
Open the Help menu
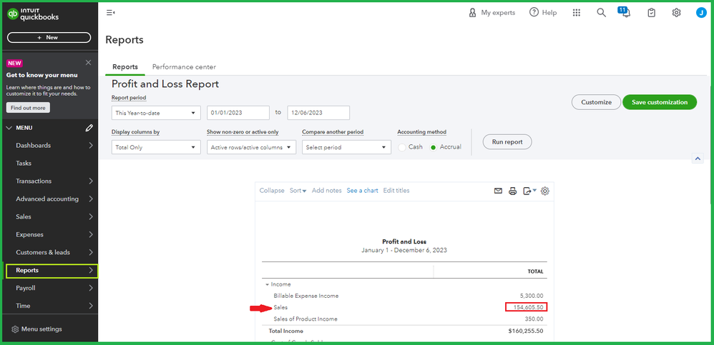click(543, 13)
